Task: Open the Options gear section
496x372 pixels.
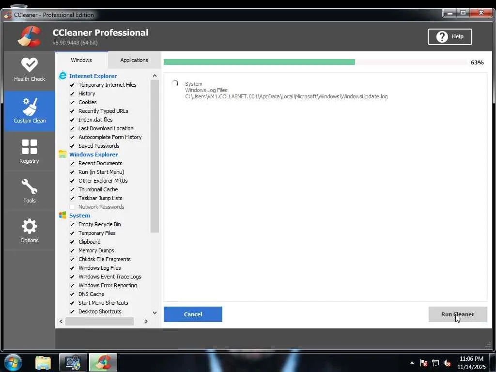Action: coord(30,231)
